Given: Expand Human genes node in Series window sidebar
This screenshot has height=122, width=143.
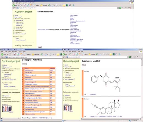Looking at the screenshot, I should click(x=14, y=27).
